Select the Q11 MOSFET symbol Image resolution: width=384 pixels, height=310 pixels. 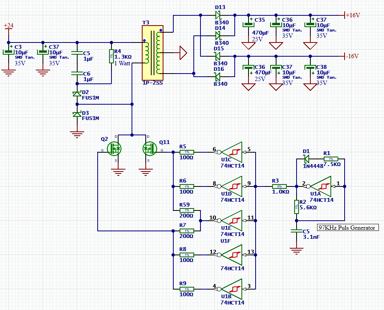(x=148, y=148)
